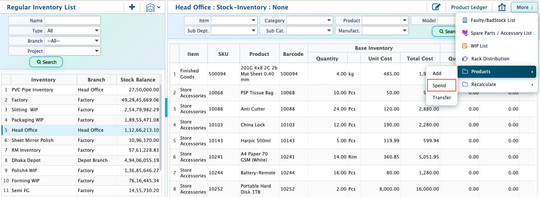The width and height of the screenshot is (540, 197).
Task: Choose Spend in Products submenu
Action: pos(442,85)
